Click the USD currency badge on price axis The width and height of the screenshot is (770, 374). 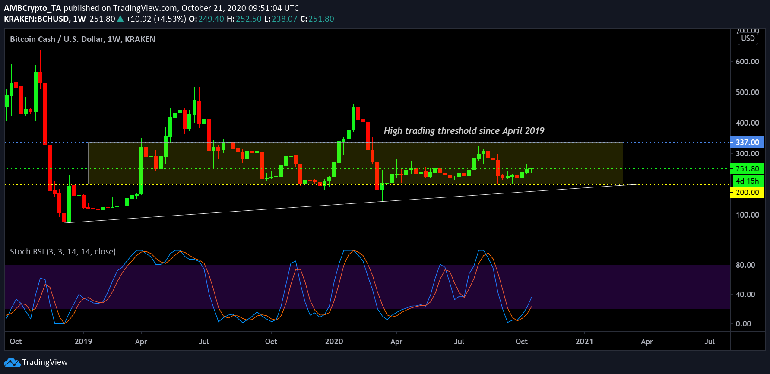point(748,38)
